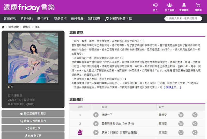Click the login key icon
Image resolution: width=207 pixels, height=139 pixels.
[156, 5]
